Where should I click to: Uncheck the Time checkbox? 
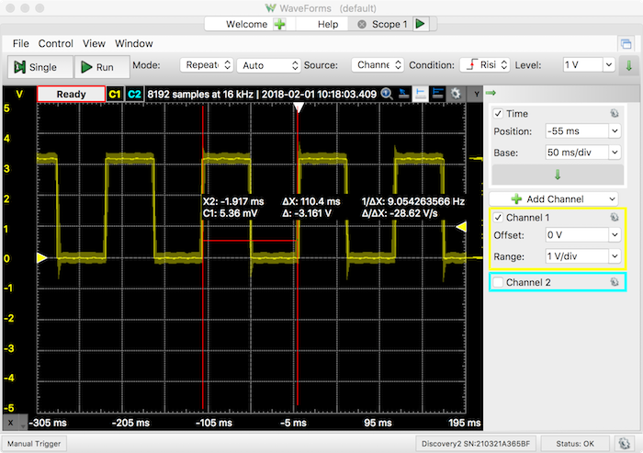(498, 114)
